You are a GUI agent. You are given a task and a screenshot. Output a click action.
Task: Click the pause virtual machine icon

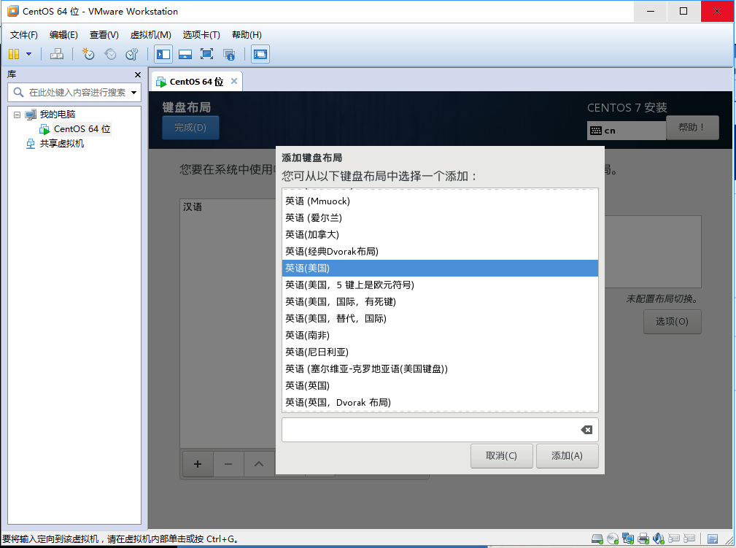click(x=14, y=54)
